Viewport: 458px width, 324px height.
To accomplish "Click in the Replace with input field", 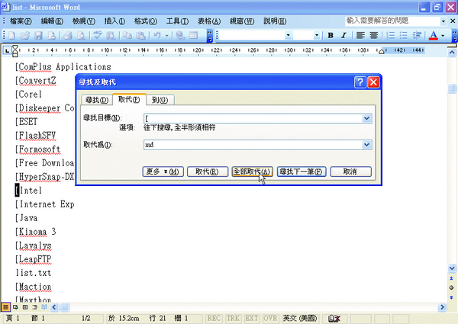I will tap(253, 145).
